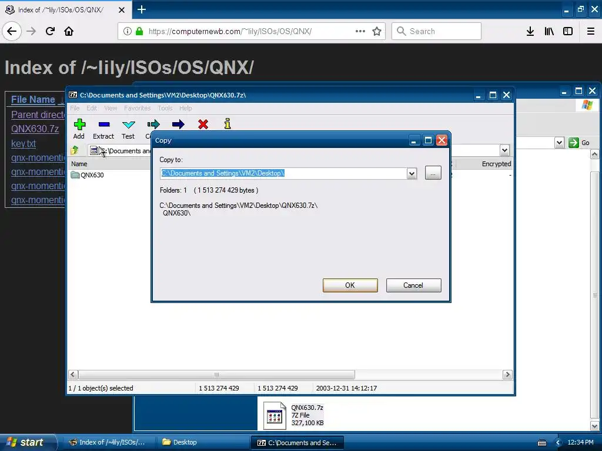Viewport: 602px width, 451px height.
Task: Toggle Firefox sidebar icon
Action: 568,31
